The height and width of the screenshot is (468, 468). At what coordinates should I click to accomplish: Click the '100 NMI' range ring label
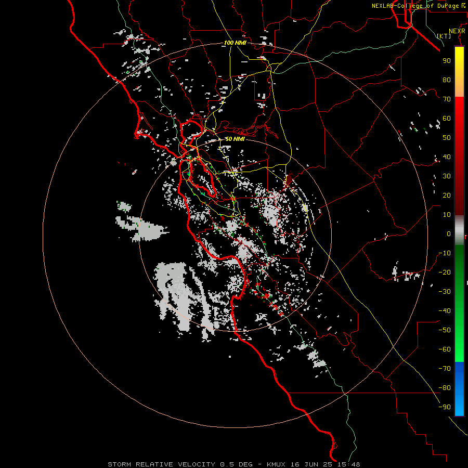pyautogui.click(x=235, y=43)
